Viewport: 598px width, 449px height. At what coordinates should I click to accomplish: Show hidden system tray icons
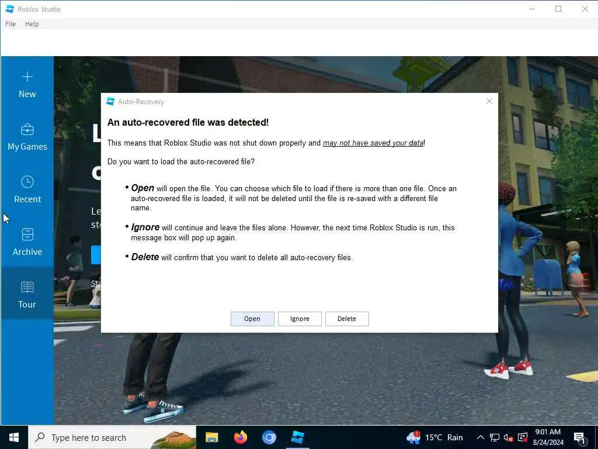481,437
